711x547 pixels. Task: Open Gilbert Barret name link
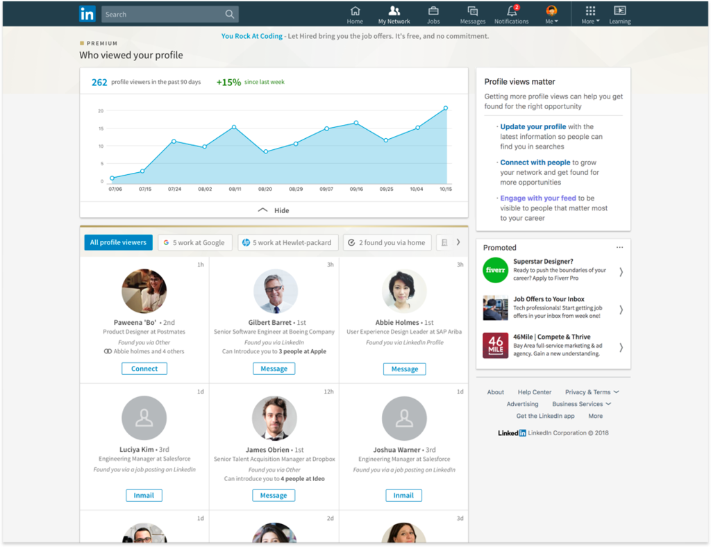point(269,322)
